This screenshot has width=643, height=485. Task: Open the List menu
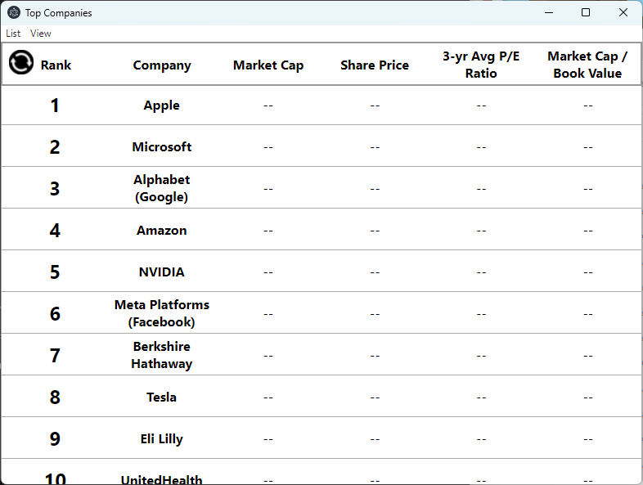point(13,34)
